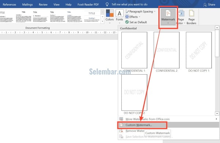The image size is (220, 143).
Task: Switch to the References tab
Action: [x=9, y=4]
